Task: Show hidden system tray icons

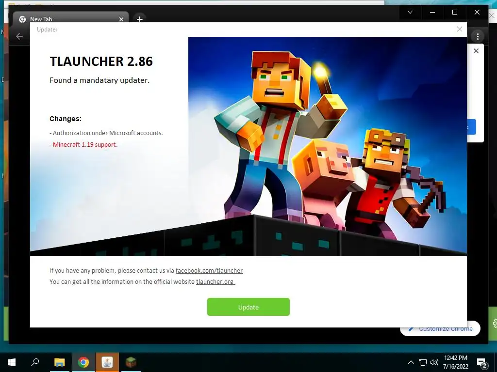Action: 411,362
